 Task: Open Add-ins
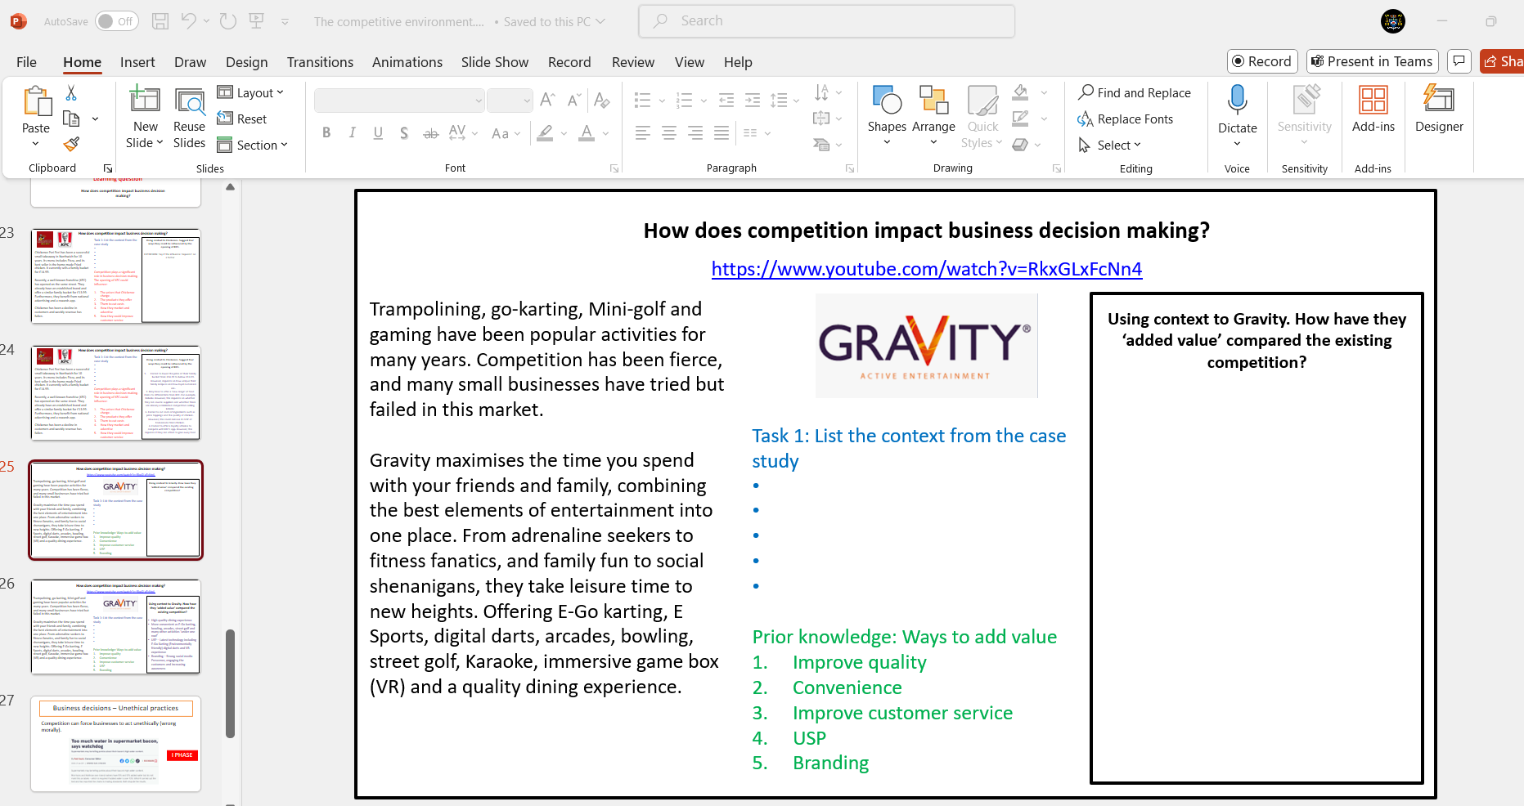pyautogui.click(x=1373, y=110)
